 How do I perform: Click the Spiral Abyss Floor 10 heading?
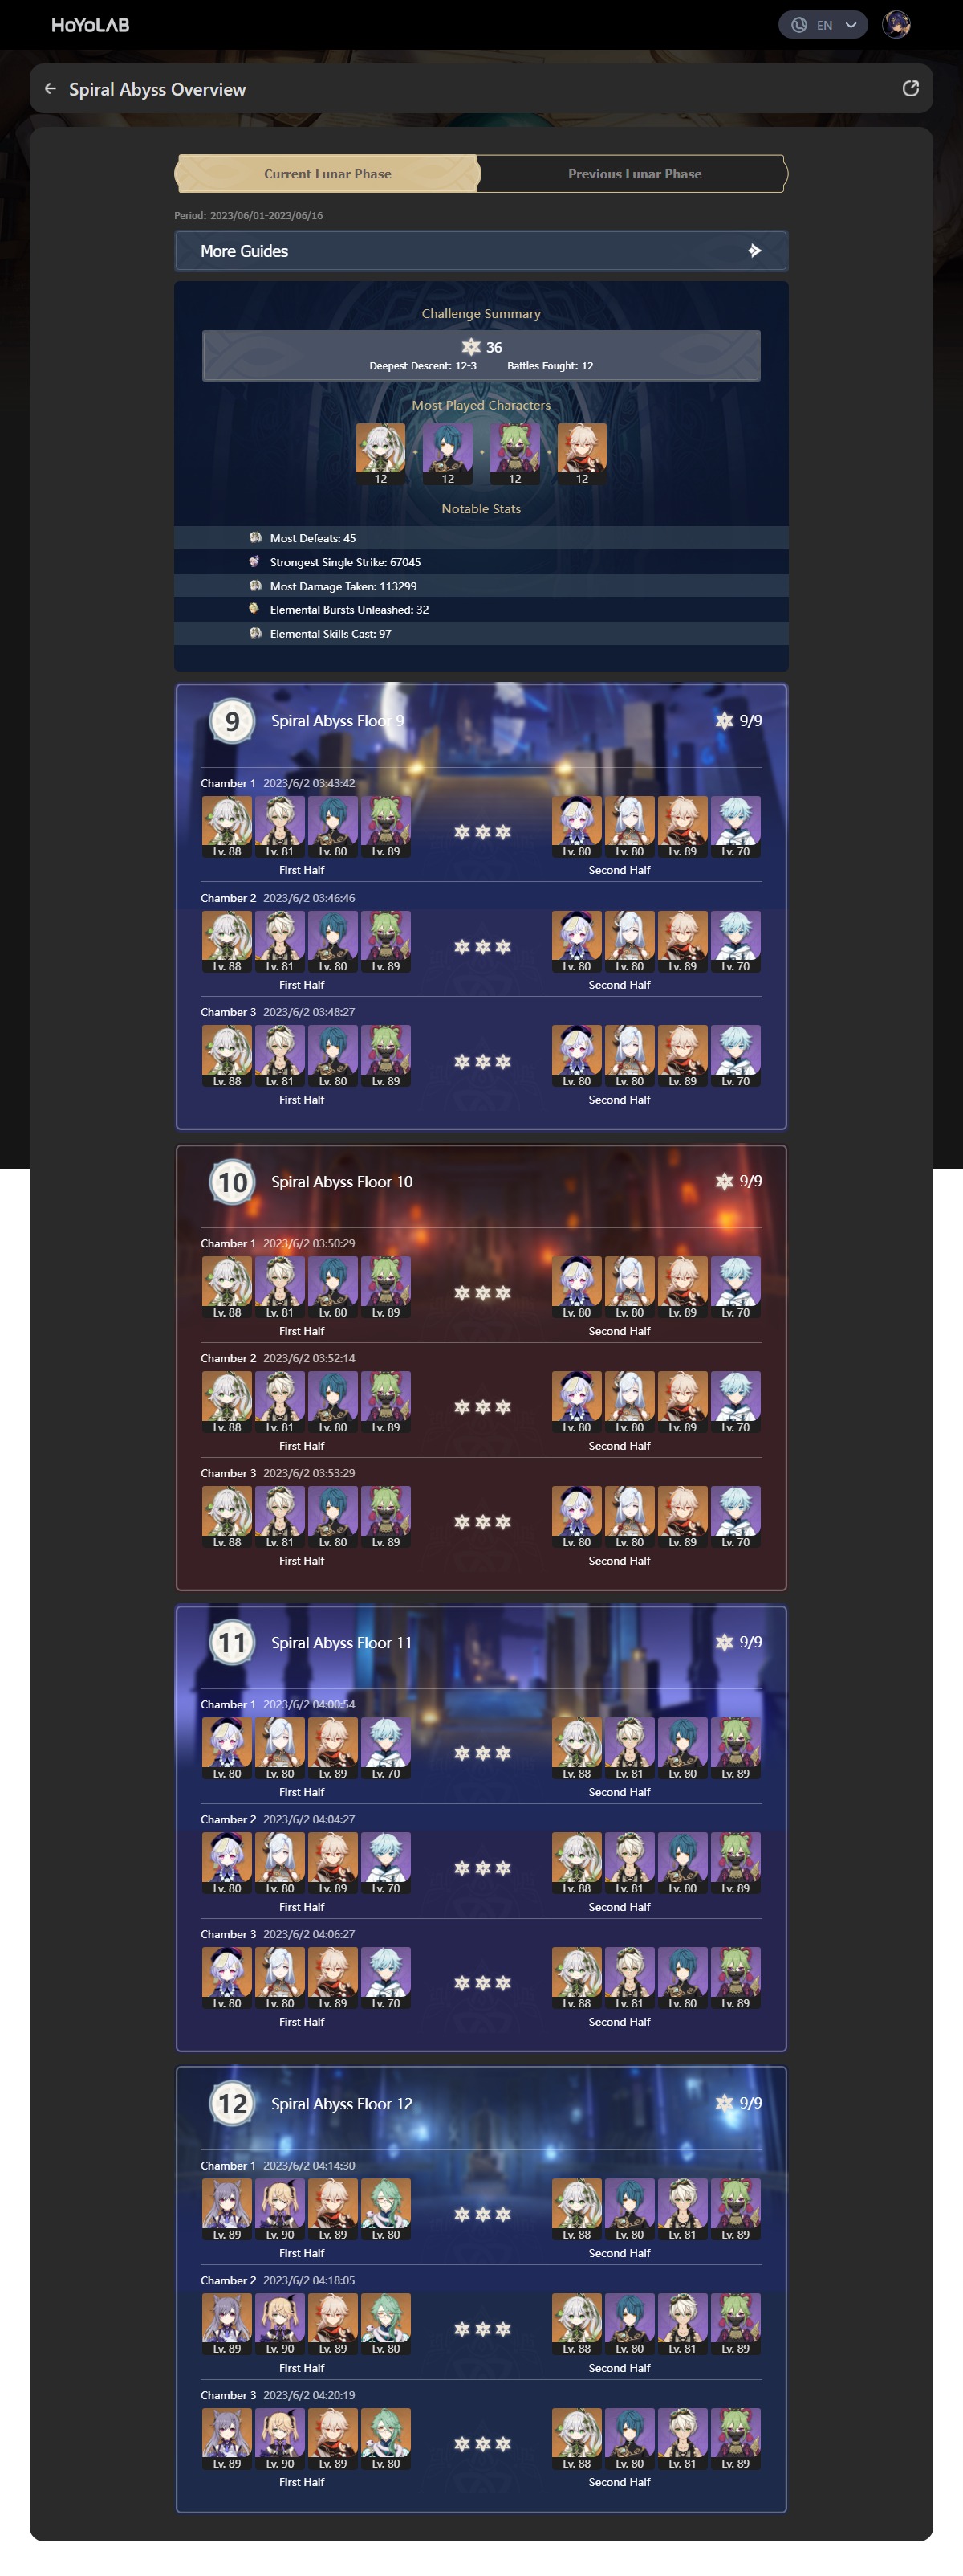click(342, 1181)
